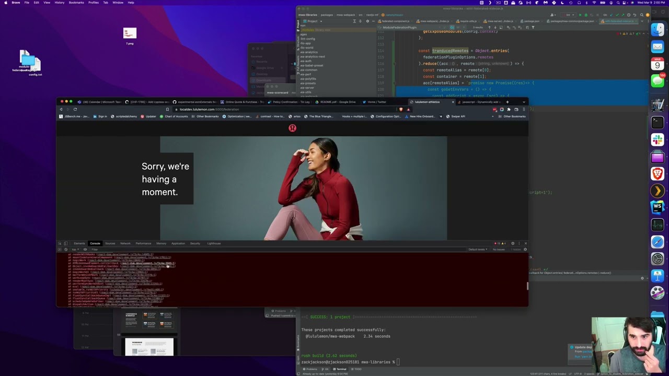Open the New Hire Onboard bookmark
669x376 pixels.
[420, 116]
